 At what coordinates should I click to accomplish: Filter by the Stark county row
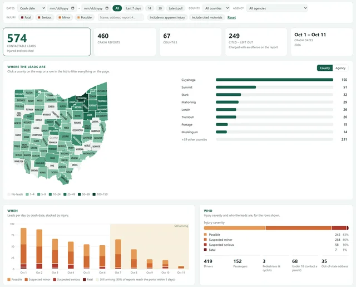click(x=264, y=95)
